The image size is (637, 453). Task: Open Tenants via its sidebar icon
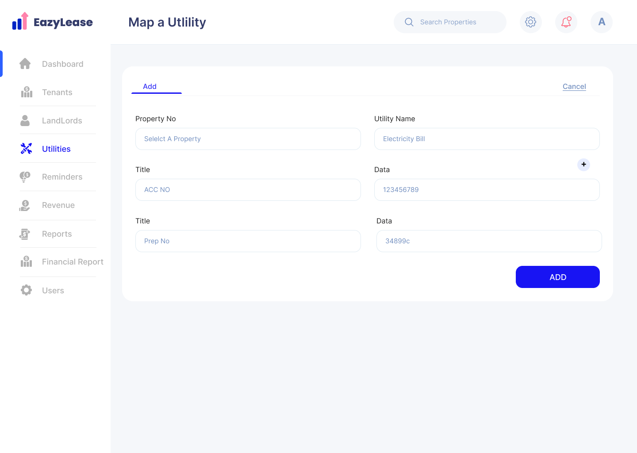[27, 92]
